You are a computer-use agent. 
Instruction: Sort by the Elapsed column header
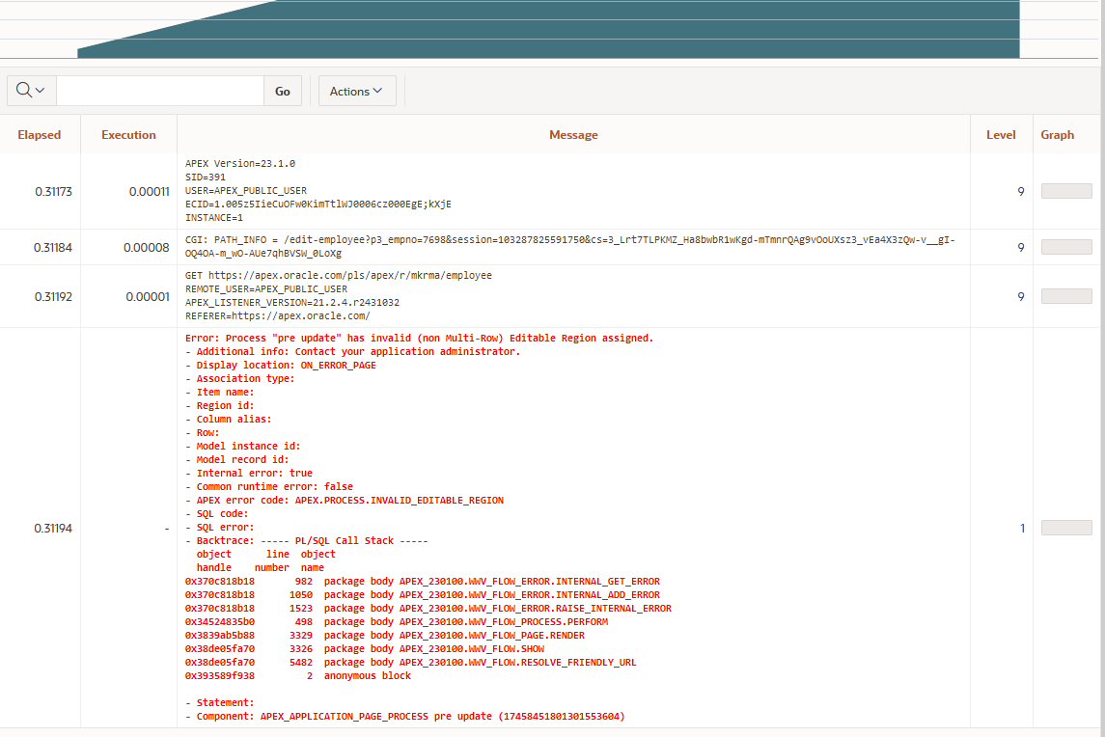point(40,135)
